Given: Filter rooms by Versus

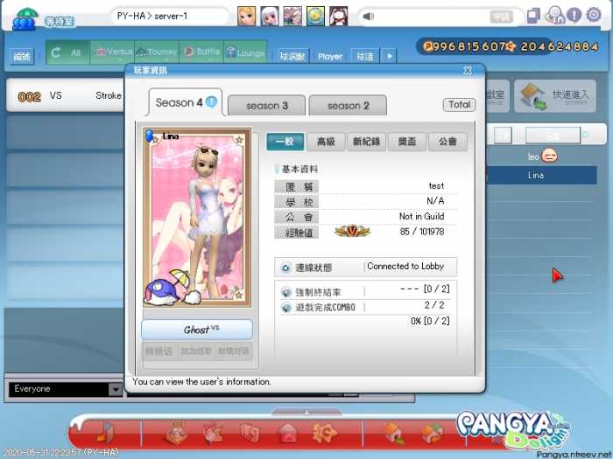Looking at the screenshot, I should (x=113, y=52).
